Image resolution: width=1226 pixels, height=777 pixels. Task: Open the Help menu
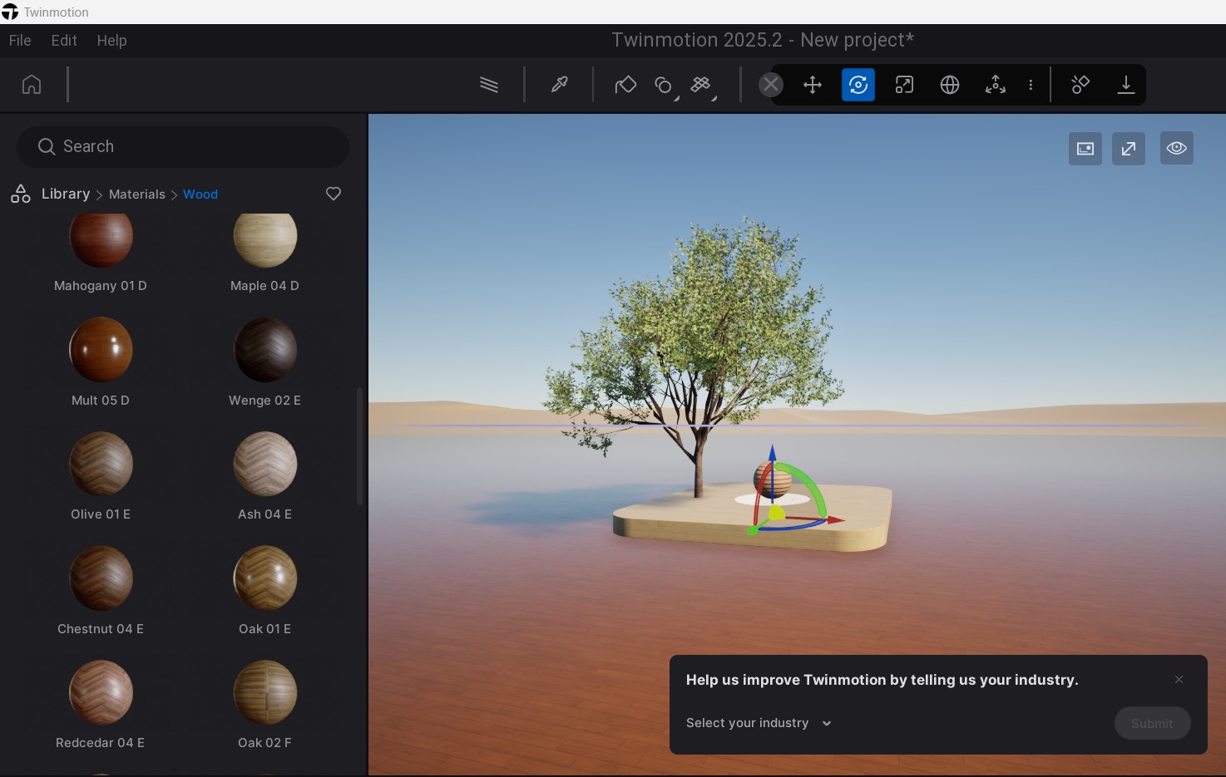click(x=111, y=41)
